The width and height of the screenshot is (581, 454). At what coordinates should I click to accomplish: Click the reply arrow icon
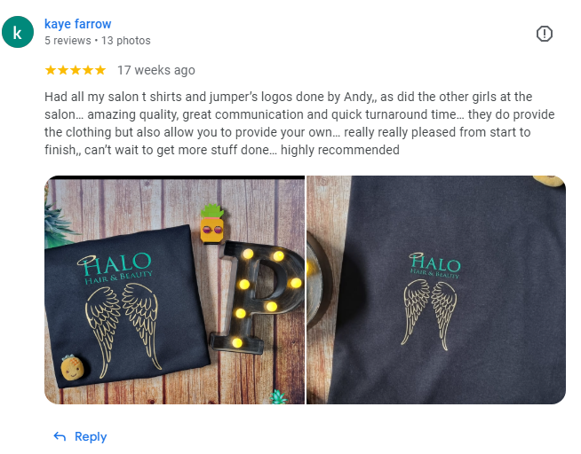tap(60, 436)
